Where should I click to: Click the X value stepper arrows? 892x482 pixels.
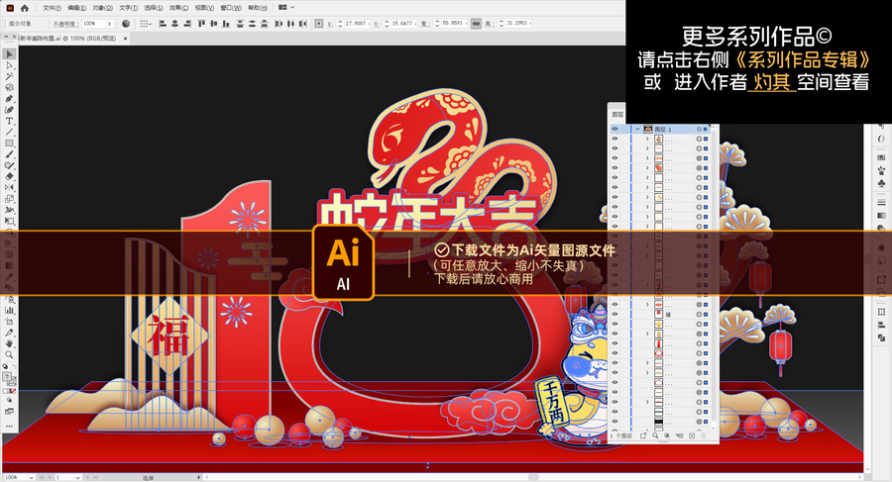click(x=340, y=24)
